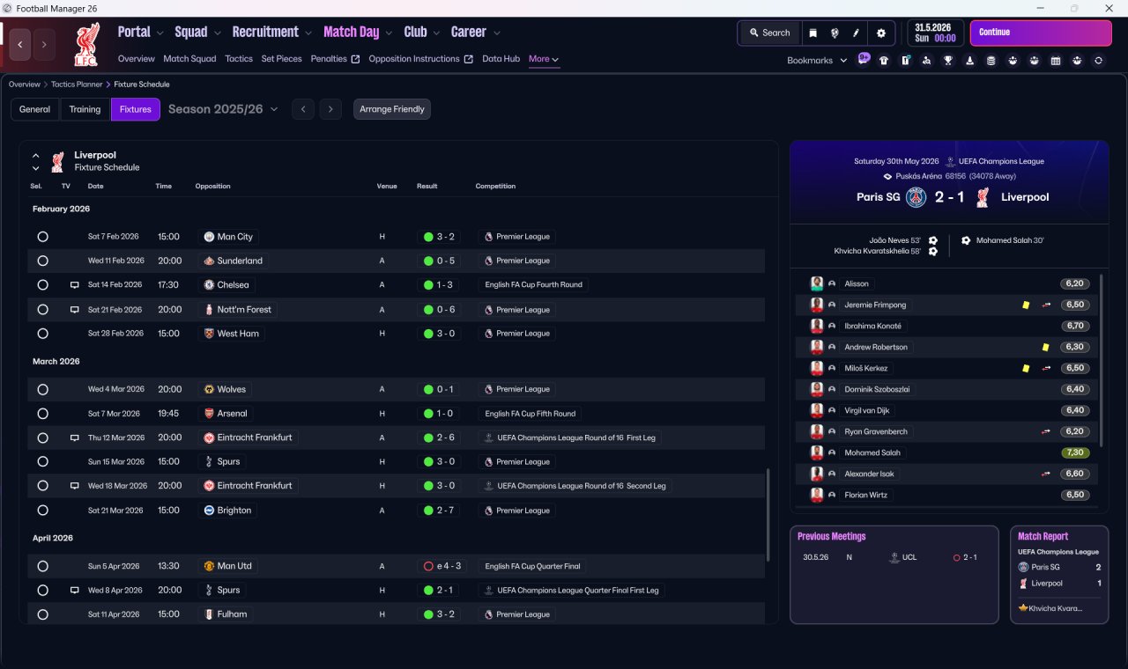Open the messages bookmark showing the 9+ badge
1128x669 pixels.
coord(864,60)
